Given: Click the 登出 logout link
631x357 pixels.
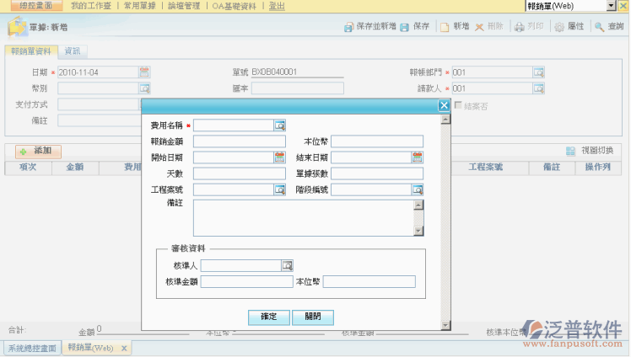Looking at the screenshot, I should pyautogui.click(x=277, y=6).
